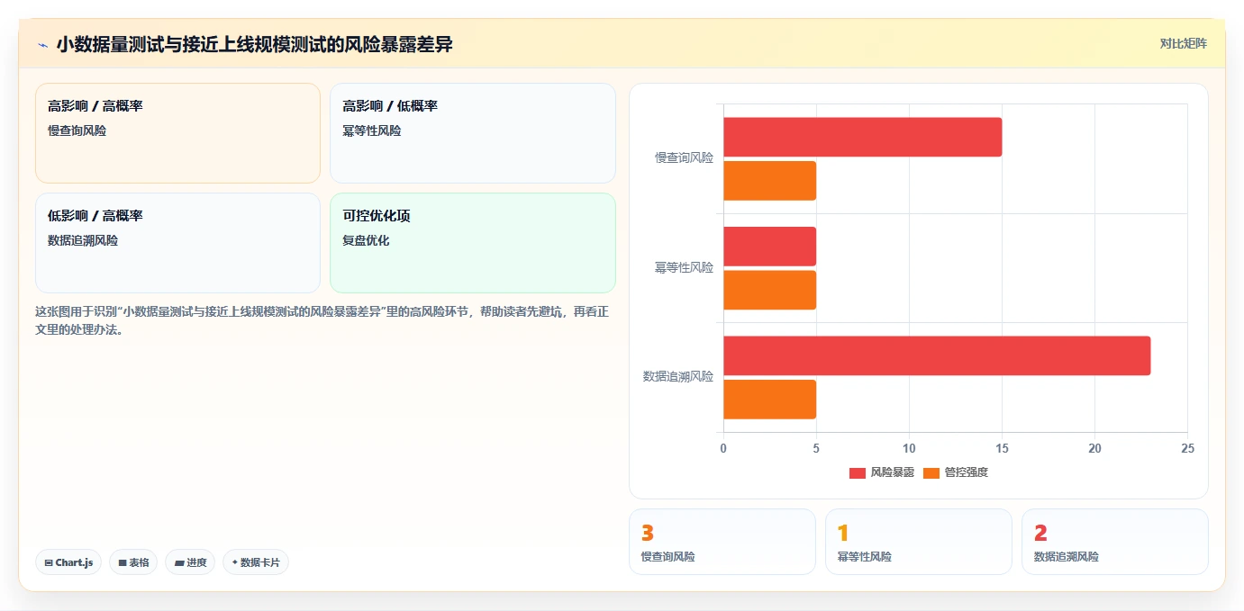Click the 进度 tag chip

coord(190,562)
